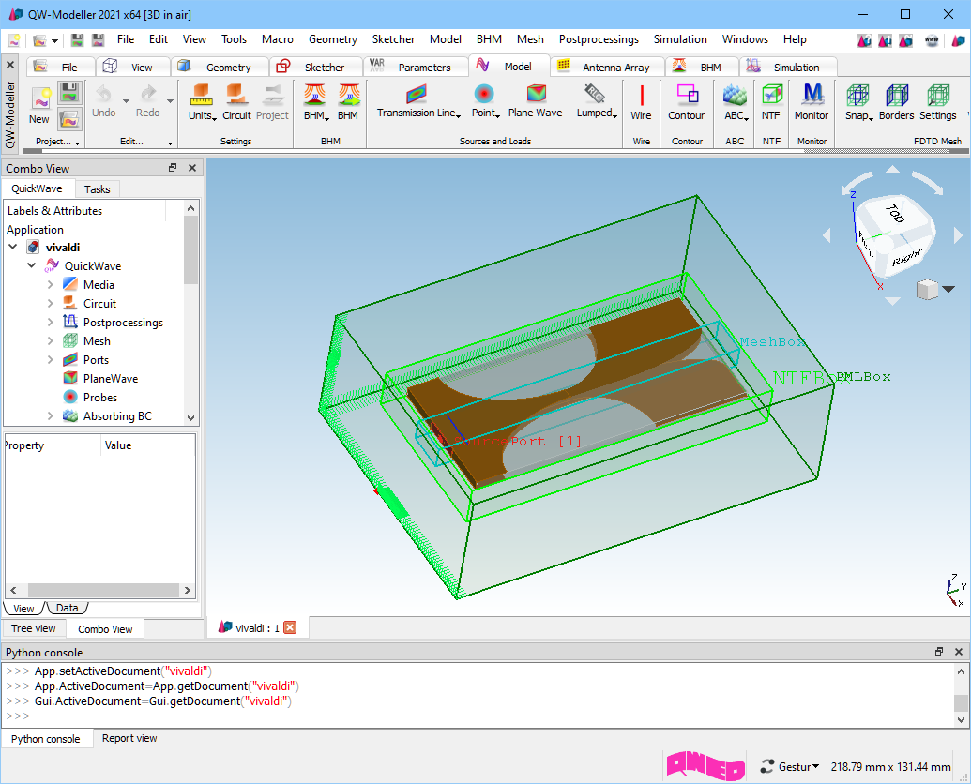This screenshot has height=784, width=971.
Task: Add a Plane Wave source
Action: click(x=535, y=101)
